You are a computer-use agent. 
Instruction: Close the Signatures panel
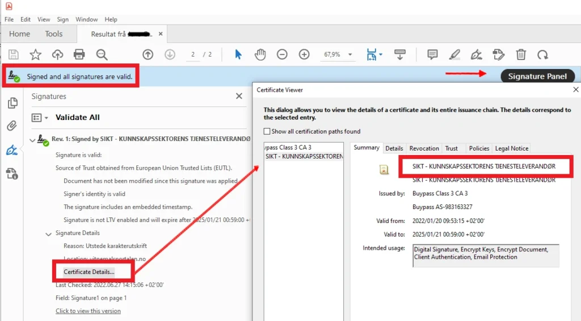pos(239,96)
